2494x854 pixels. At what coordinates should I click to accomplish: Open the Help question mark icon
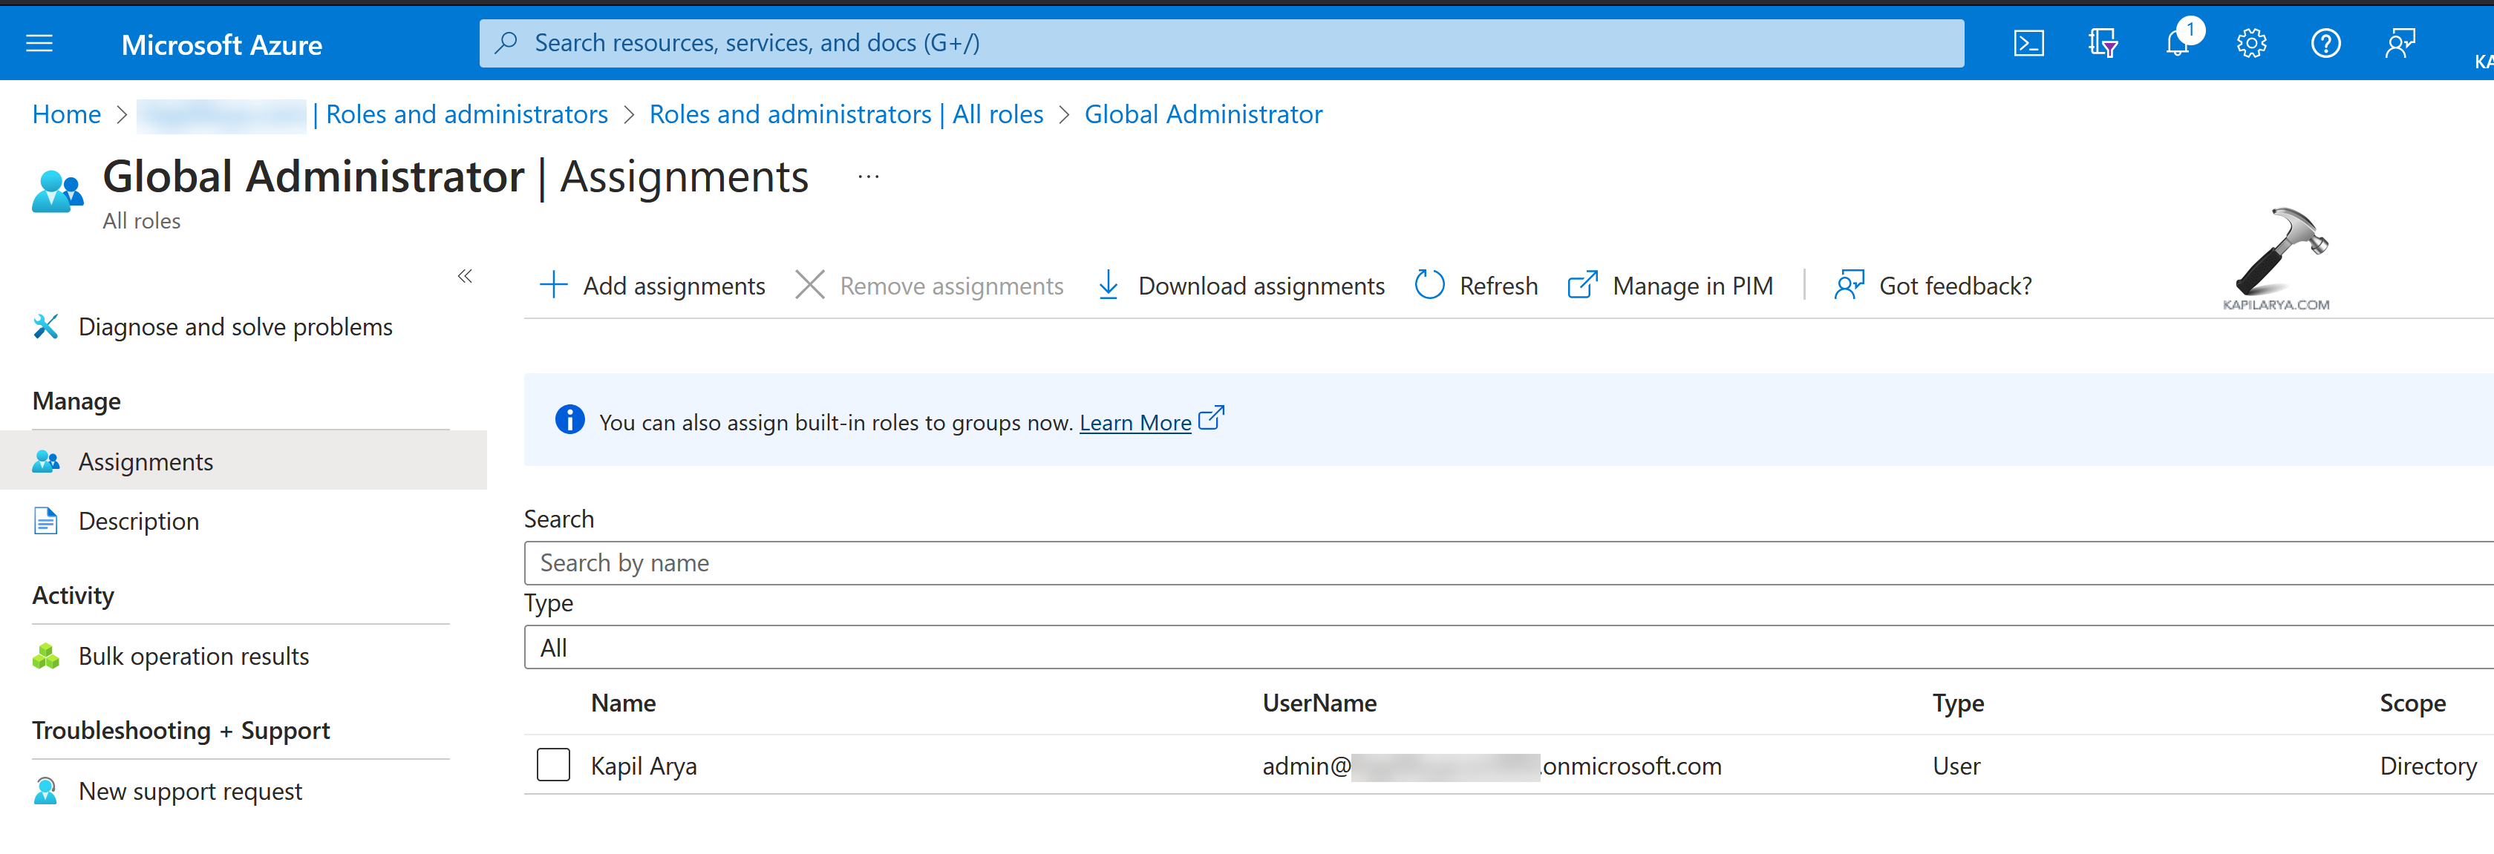click(x=2325, y=44)
